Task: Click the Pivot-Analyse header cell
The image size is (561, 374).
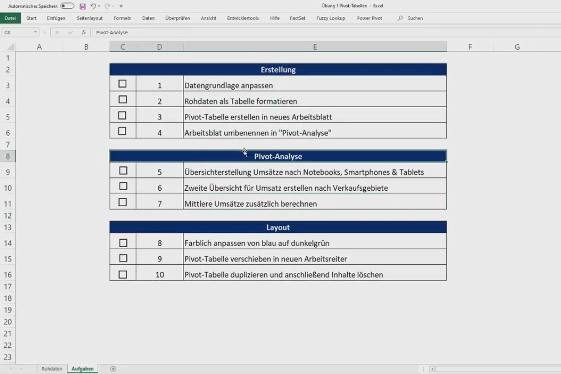Action: point(278,156)
